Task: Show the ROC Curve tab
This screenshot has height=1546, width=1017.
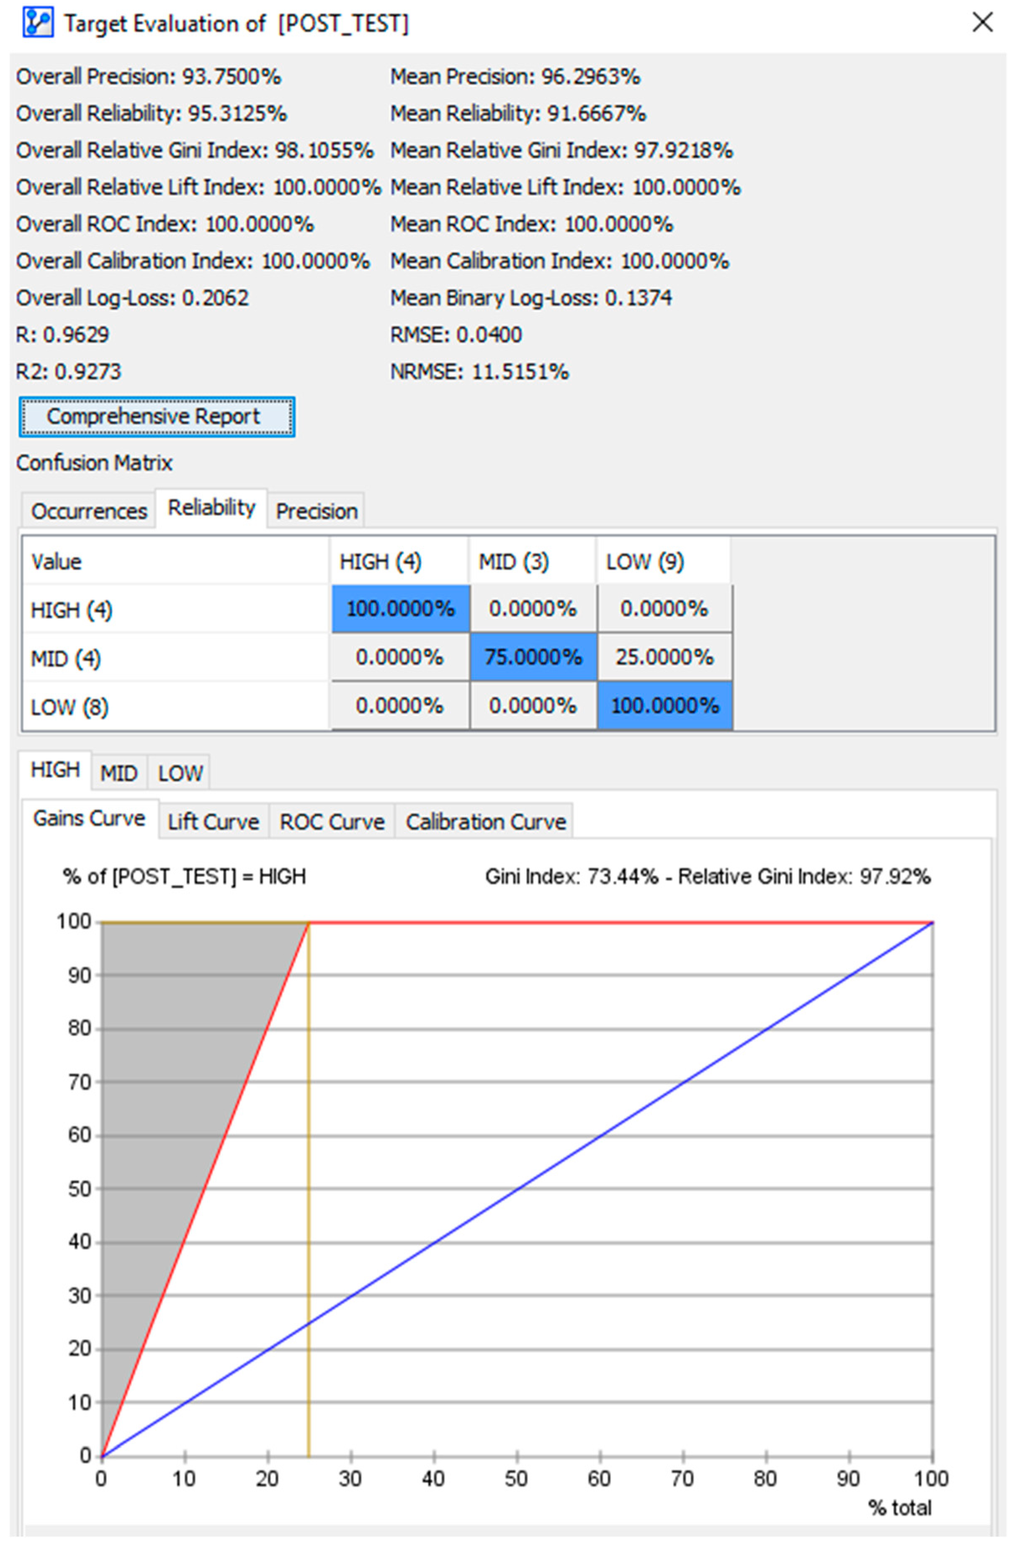Action: point(332,822)
